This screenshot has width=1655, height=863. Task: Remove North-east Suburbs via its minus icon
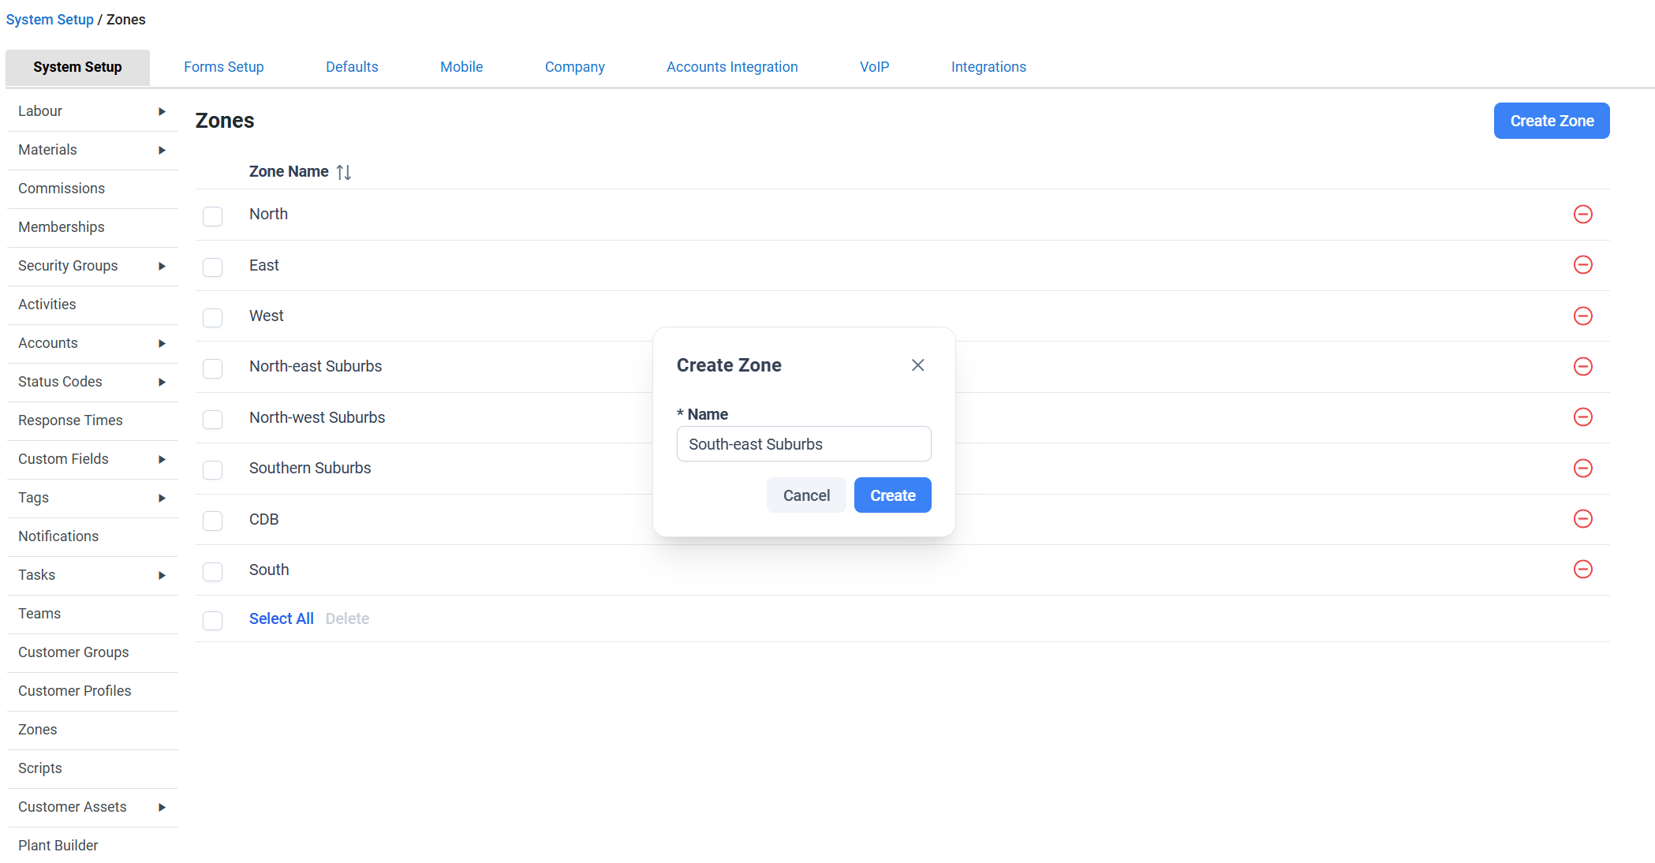tap(1582, 367)
